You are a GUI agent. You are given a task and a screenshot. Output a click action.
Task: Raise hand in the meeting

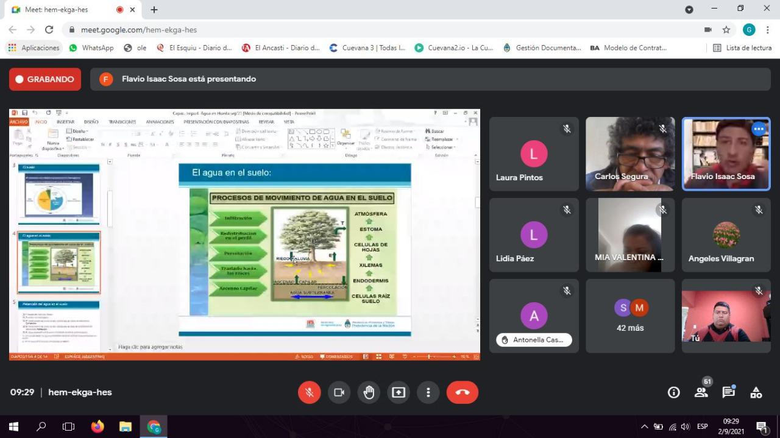click(369, 392)
